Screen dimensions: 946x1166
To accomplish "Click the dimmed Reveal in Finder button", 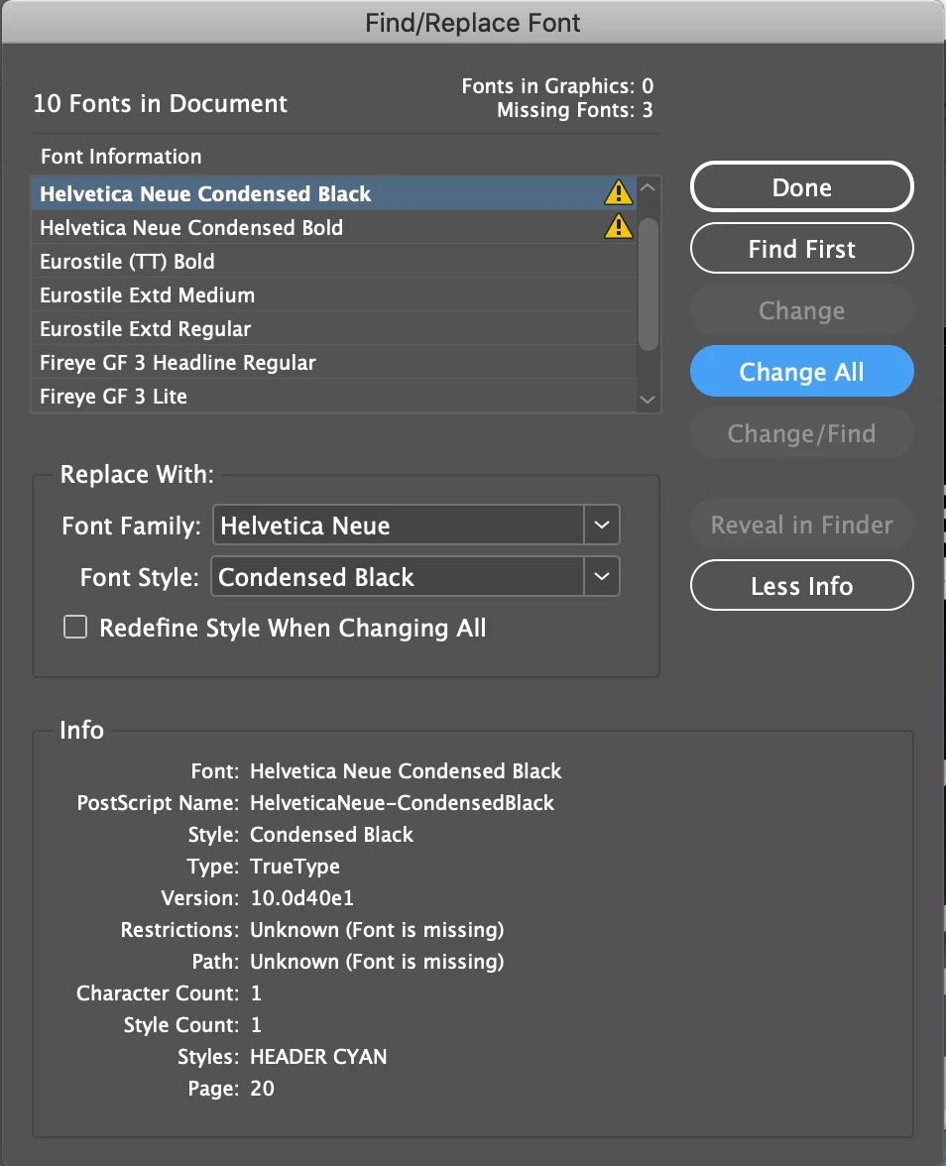I will 801,525.
